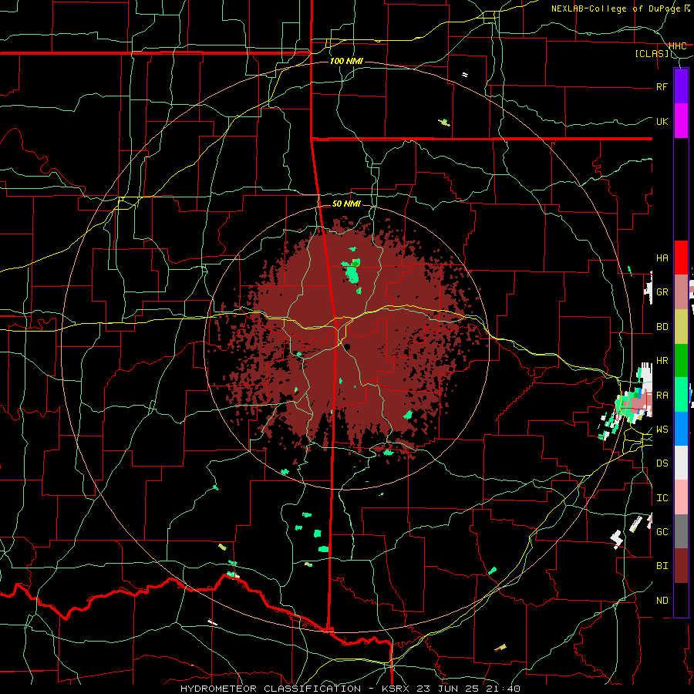Viewport: 694px width, 694px height.
Task: Click the HHC product code label
Action: click(x=677, y=46)
